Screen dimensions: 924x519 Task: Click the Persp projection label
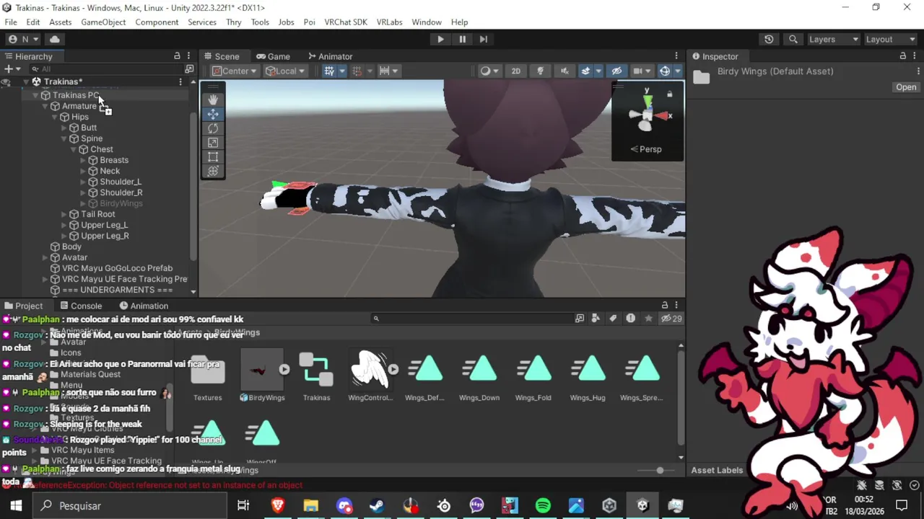pos(646,149)
